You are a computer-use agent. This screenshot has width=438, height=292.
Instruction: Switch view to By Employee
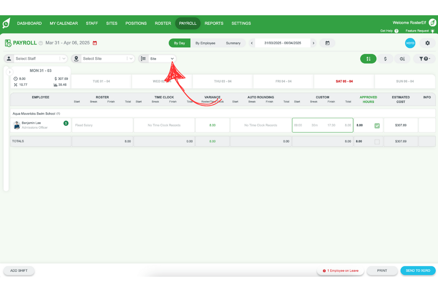[205, 43]
